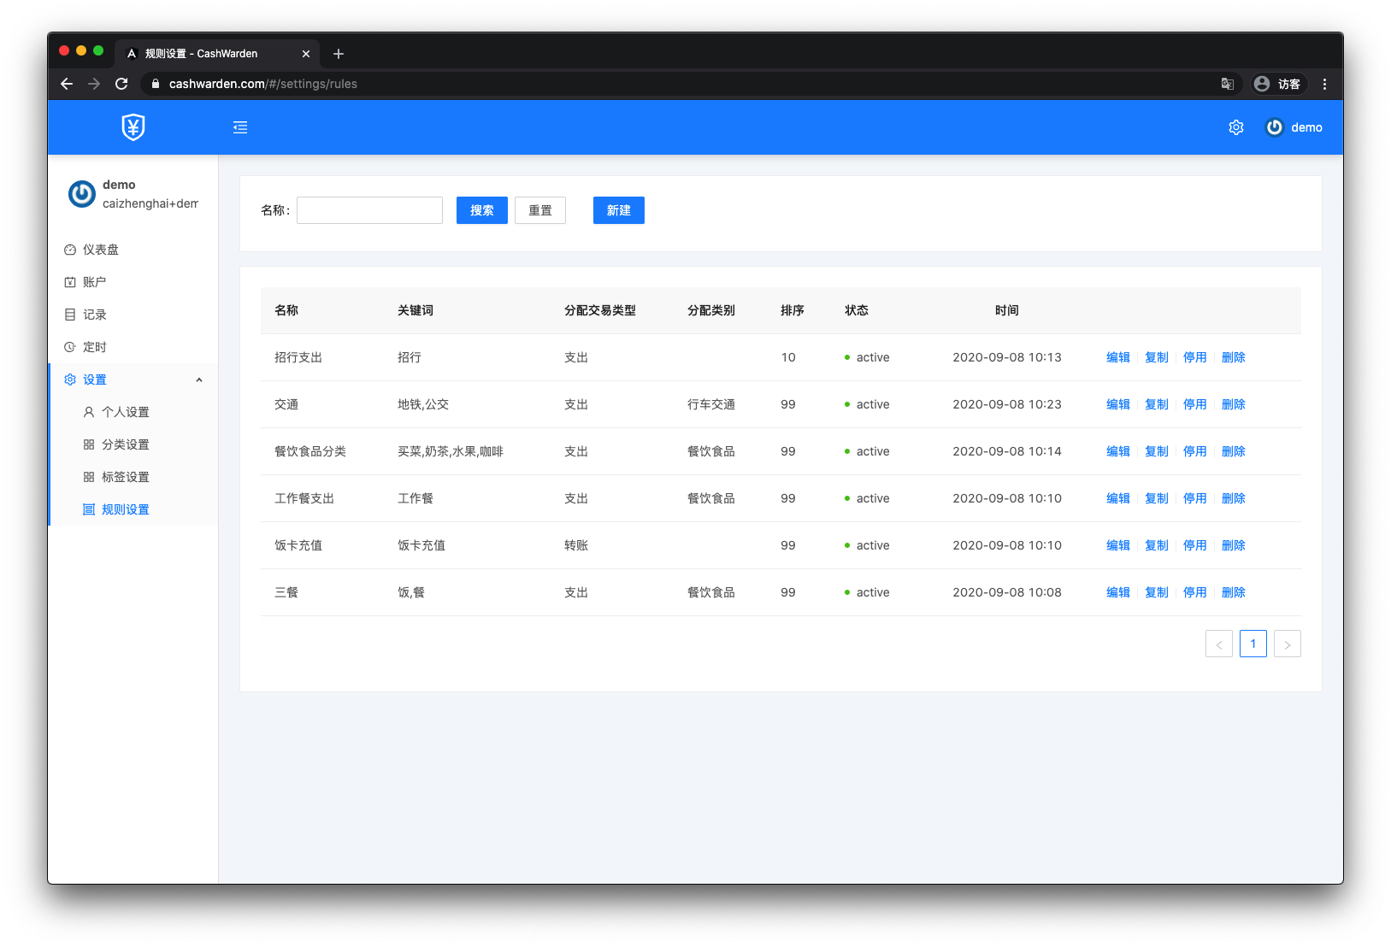Click the demo user avatar in the header
The width and height of the screenshot is (1391, 947).
(1274, 127)
